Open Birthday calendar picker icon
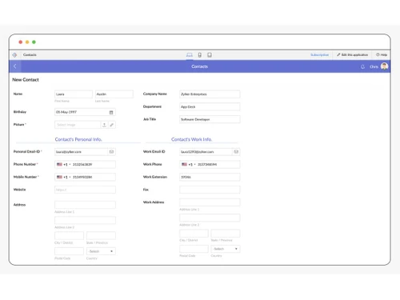The width and height of the screenshot is (400, 300). coord(111,112)
